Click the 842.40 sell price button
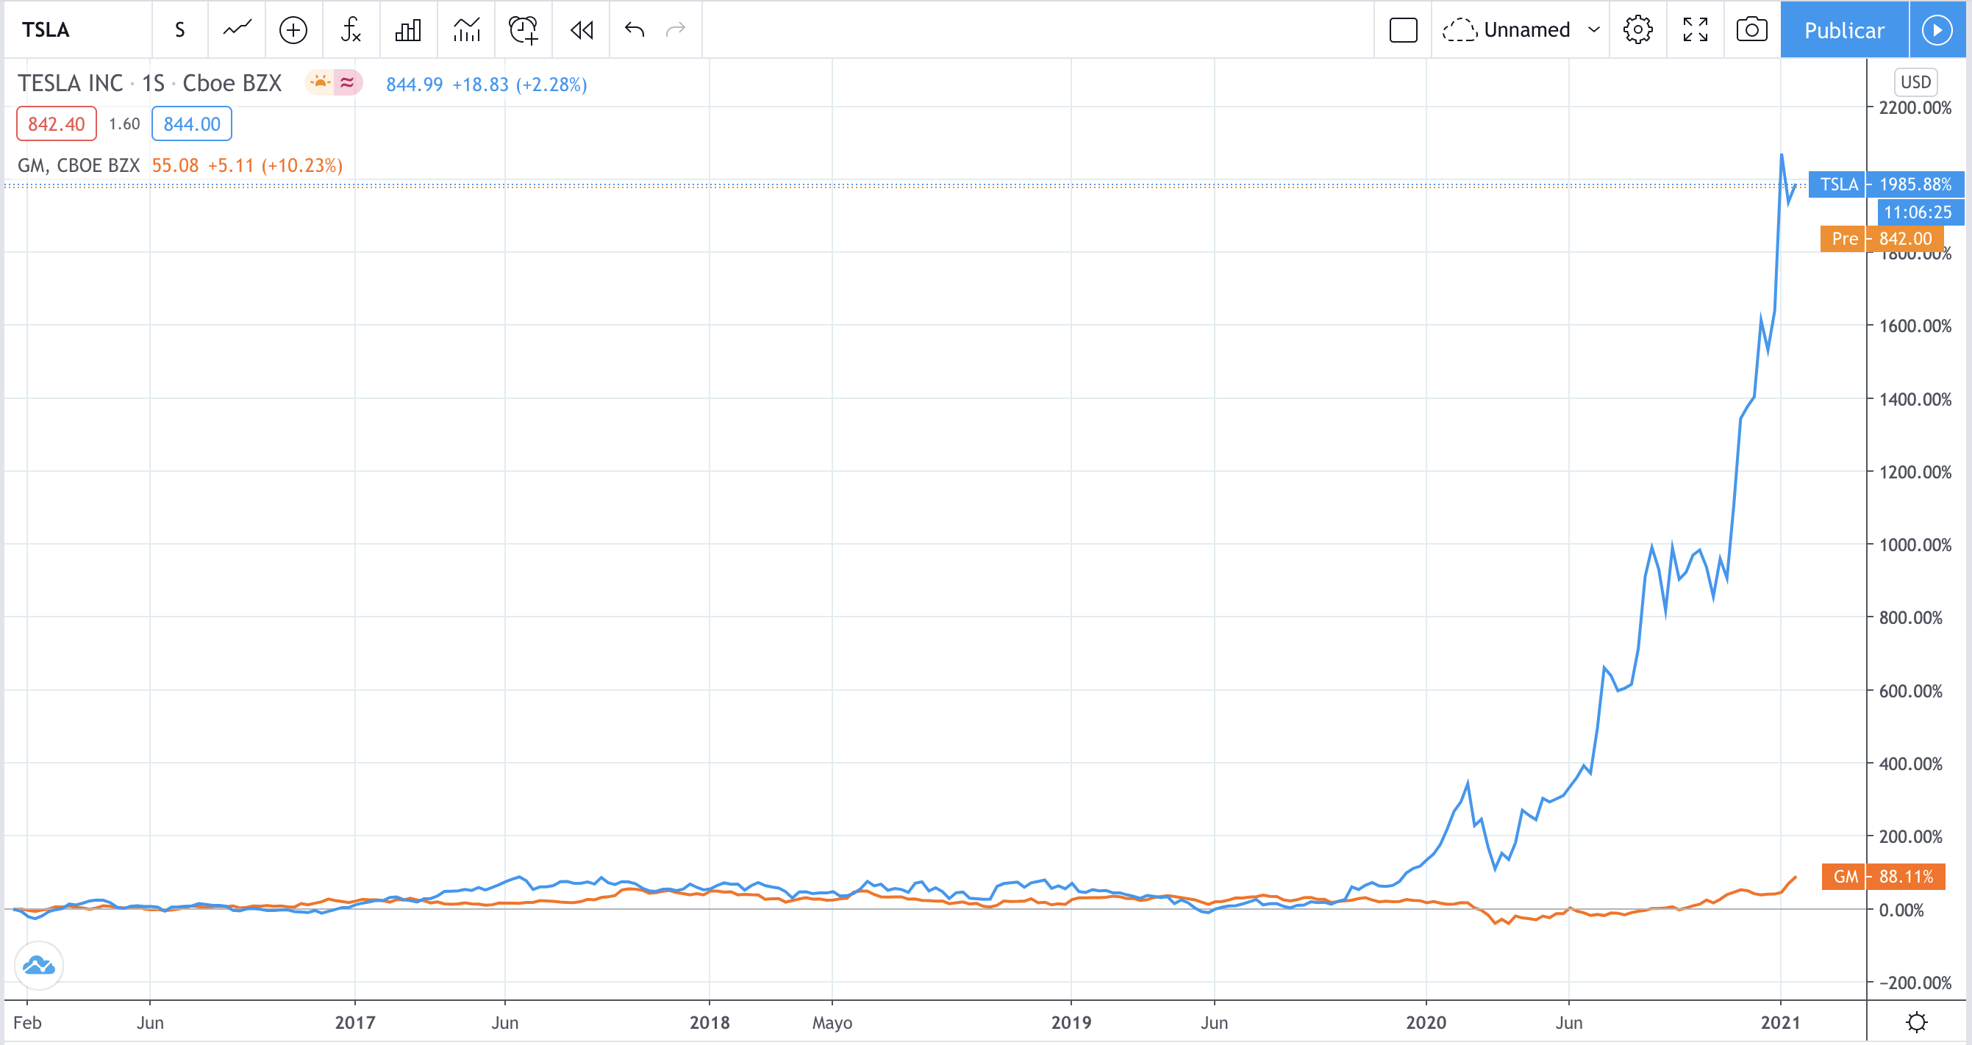This screenshot has width=1972, height=1045. pos(57,124)
